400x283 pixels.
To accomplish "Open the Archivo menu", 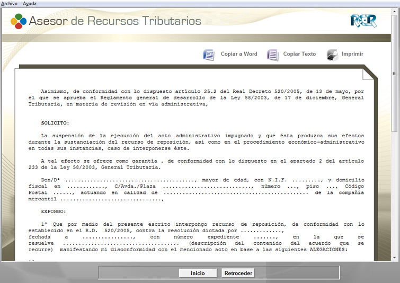I will point(9,3).
